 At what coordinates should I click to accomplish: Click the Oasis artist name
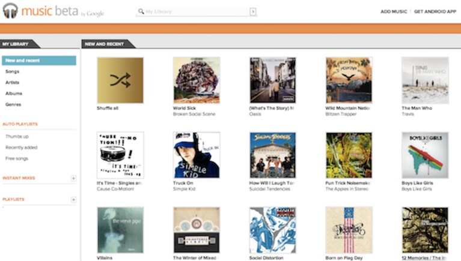(x=255, y=114)
